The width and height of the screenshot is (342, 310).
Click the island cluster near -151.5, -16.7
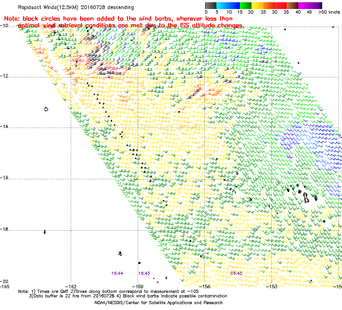pyautogui.click(x=306, y=198)
